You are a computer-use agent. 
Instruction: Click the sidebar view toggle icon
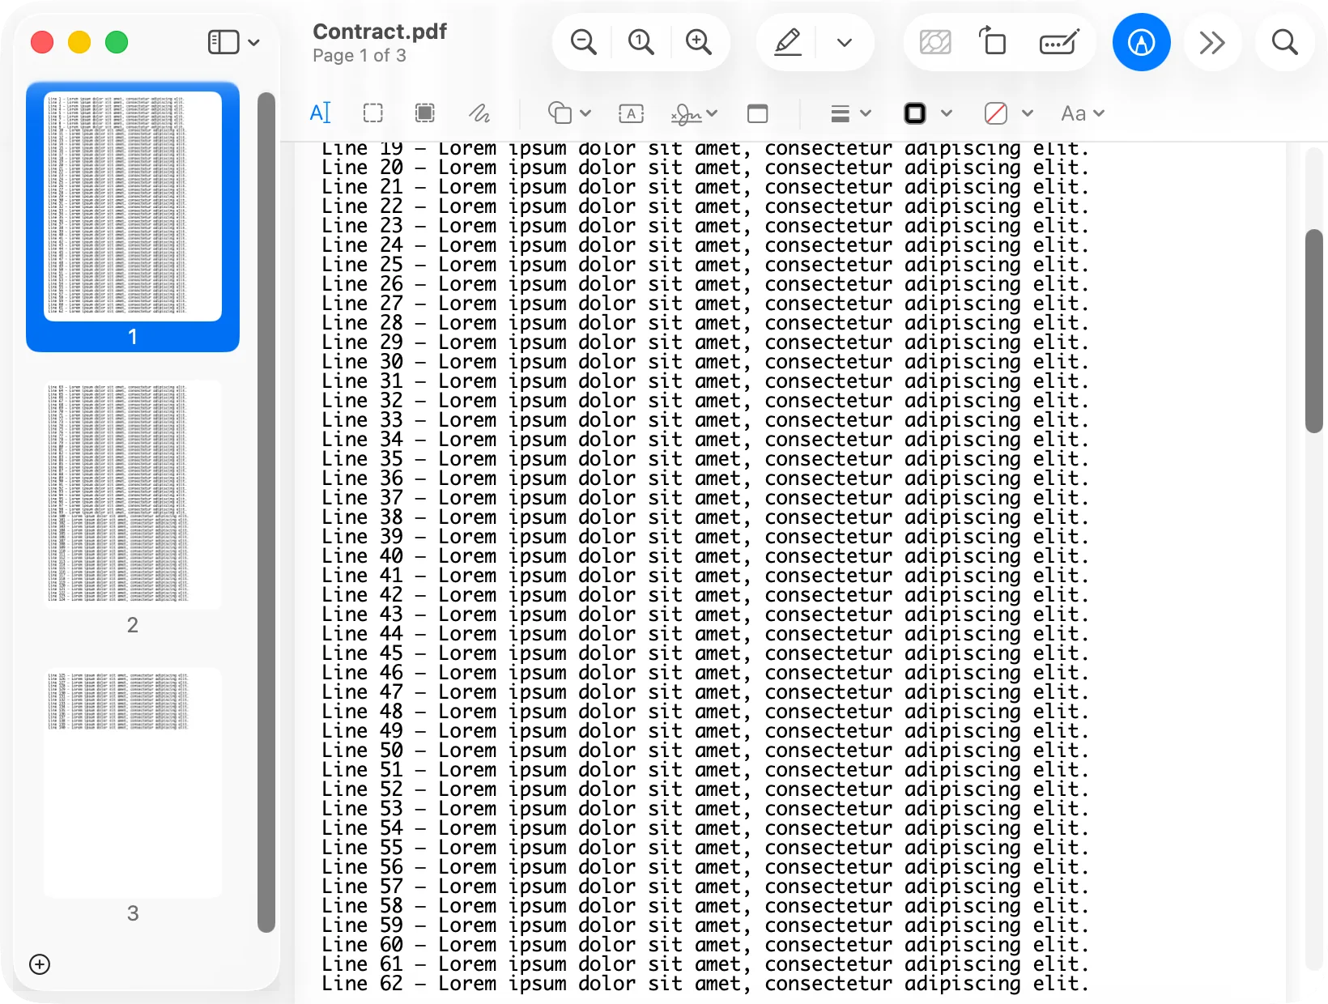coord(223,42)
